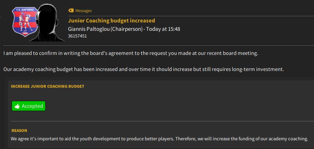314x149 pixels.
Task: Click the REASON section heading
Action: point(19,131)
